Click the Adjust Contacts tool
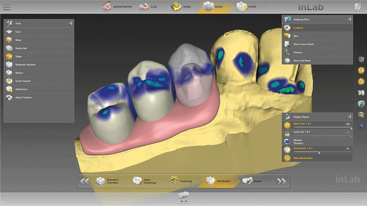Screen dimensions: 367x206 click(x=23, y=97)
